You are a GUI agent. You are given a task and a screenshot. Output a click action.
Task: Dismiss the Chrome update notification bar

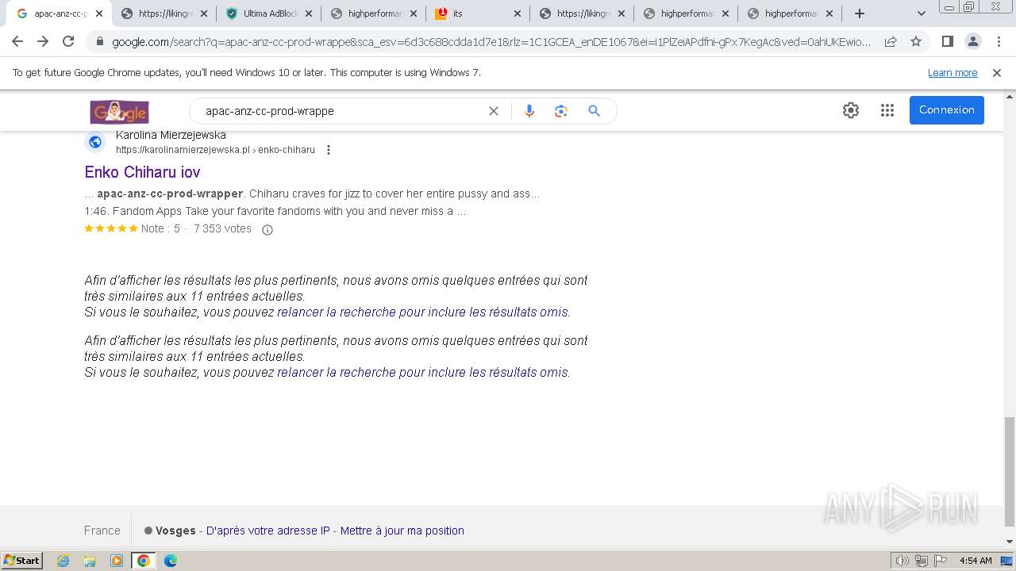[997, 73]
